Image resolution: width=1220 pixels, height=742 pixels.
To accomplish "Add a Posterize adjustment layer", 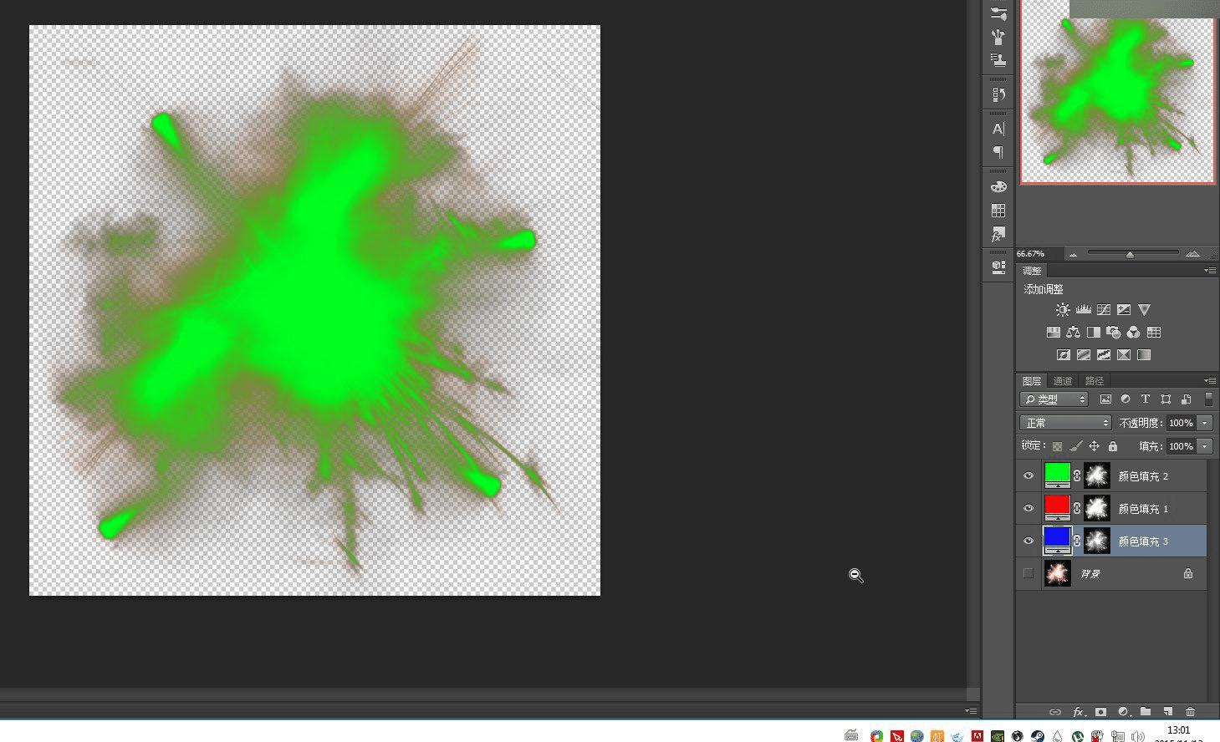I will pos(1084,355).
